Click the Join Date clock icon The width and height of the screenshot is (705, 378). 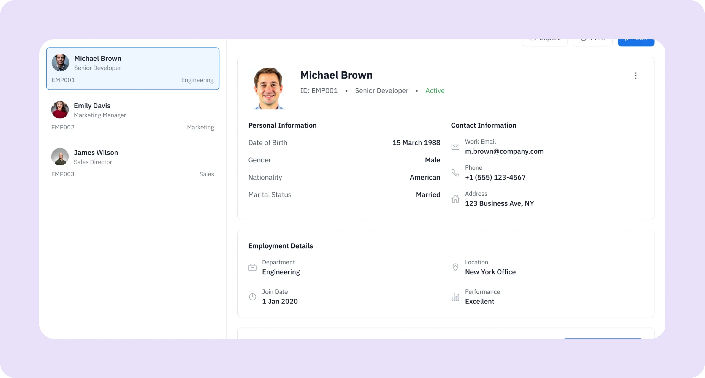[252, 297]
